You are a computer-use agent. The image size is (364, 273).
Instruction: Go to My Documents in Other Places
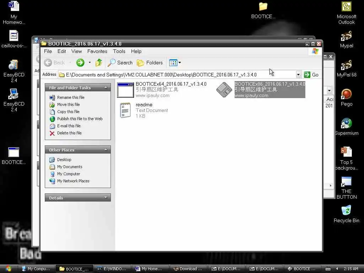[70, 167]
